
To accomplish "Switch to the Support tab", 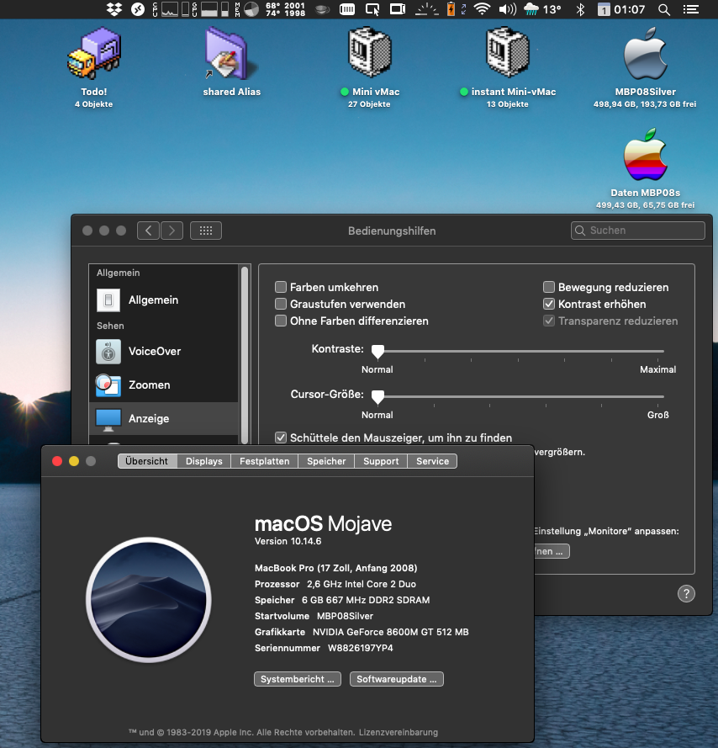I will click(381, 461).
